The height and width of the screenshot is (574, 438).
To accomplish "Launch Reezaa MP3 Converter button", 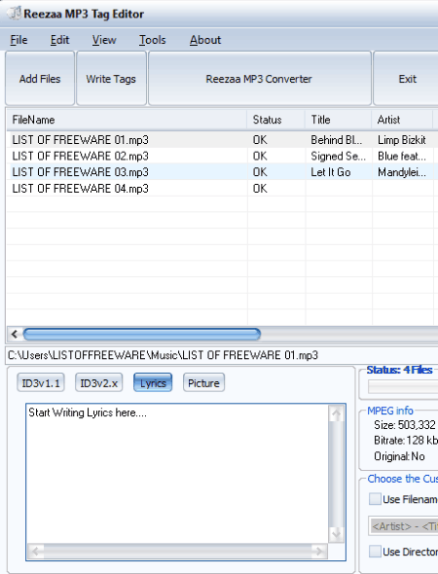I will pos(259,79).
